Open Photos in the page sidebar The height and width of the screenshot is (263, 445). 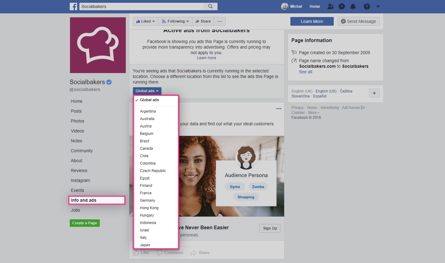point(77,121)
